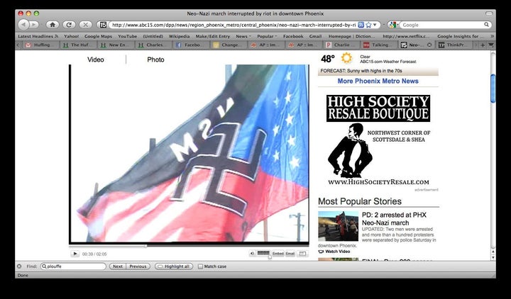Enable the Match case checkbox
This screenshot has width=511, height=299.
tap(200, 266)
